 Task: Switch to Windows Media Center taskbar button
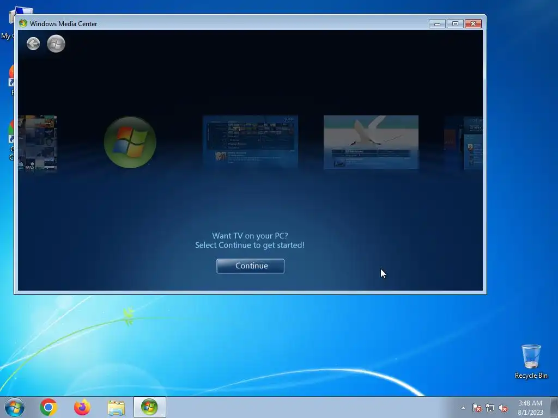click(149, 407)
